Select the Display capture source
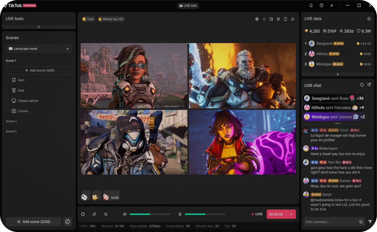This screenshot has width=377, height=232. pyautogui.click(x=28, y=101)
